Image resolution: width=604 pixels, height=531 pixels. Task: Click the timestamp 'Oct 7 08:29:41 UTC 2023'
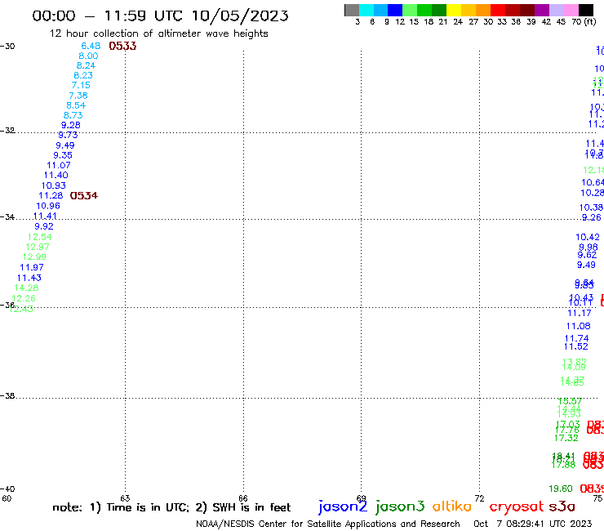click(533, 524)
